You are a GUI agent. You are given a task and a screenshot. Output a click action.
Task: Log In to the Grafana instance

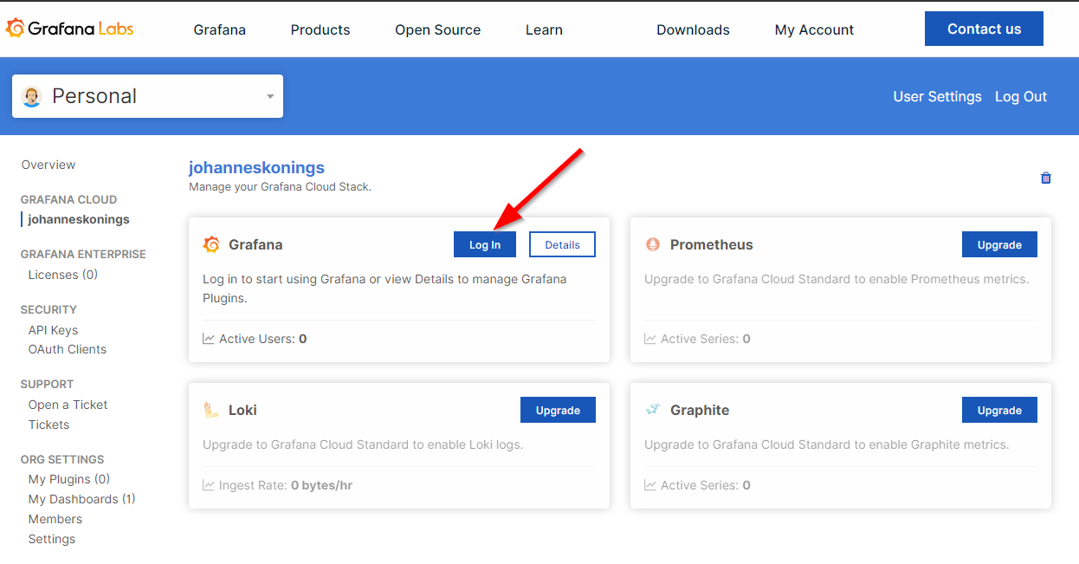484,244
